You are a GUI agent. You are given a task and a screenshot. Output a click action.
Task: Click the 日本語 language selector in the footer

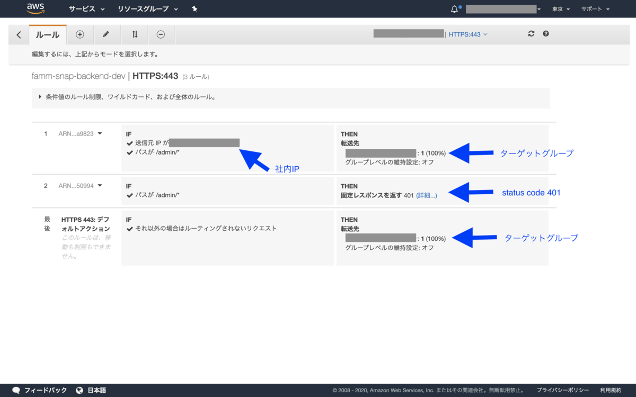pos(96,390)
